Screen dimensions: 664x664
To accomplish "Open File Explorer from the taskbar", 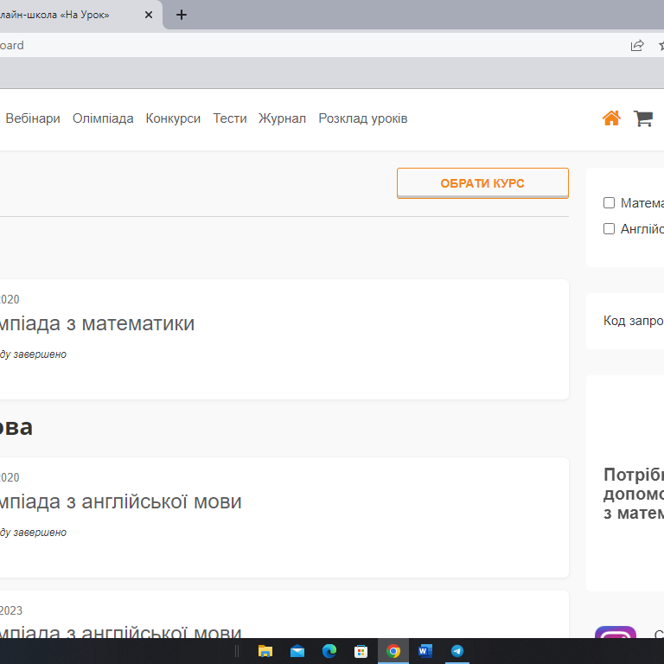I will (x=265, y=651).
